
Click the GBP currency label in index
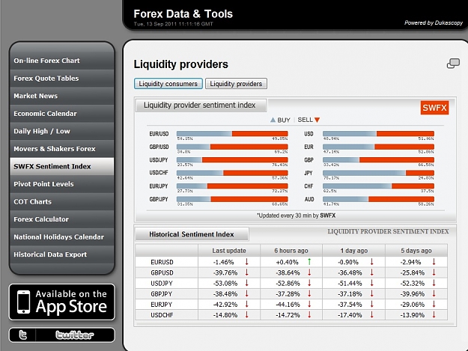pos(309,160)
